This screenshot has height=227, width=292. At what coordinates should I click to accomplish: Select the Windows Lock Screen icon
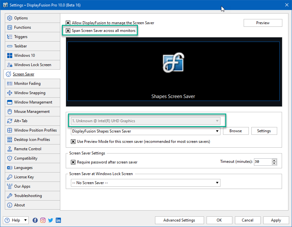[x=9, y=65]
